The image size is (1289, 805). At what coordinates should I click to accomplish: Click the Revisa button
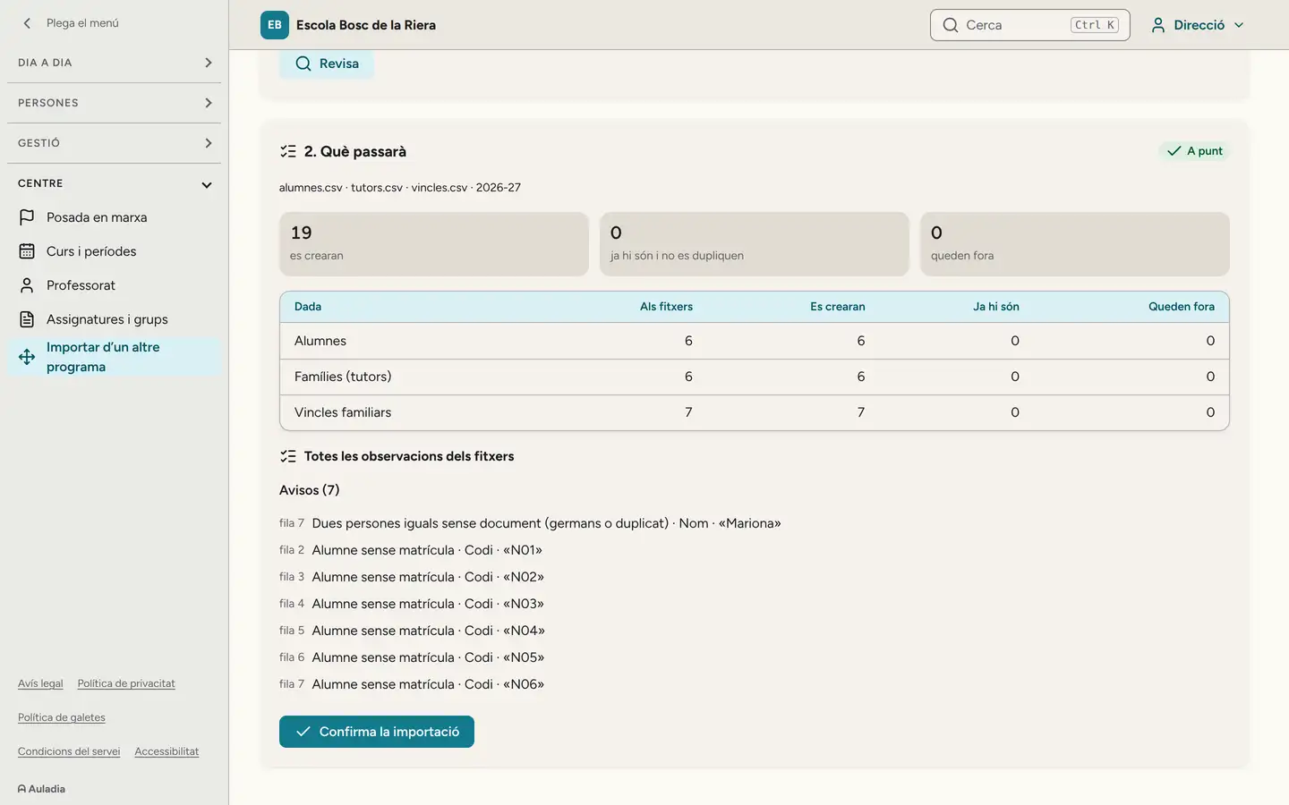tap(327, 64)
